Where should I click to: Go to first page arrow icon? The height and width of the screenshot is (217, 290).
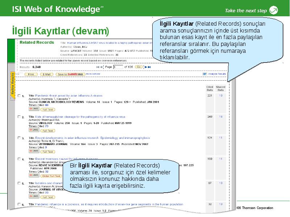point(98,67)
